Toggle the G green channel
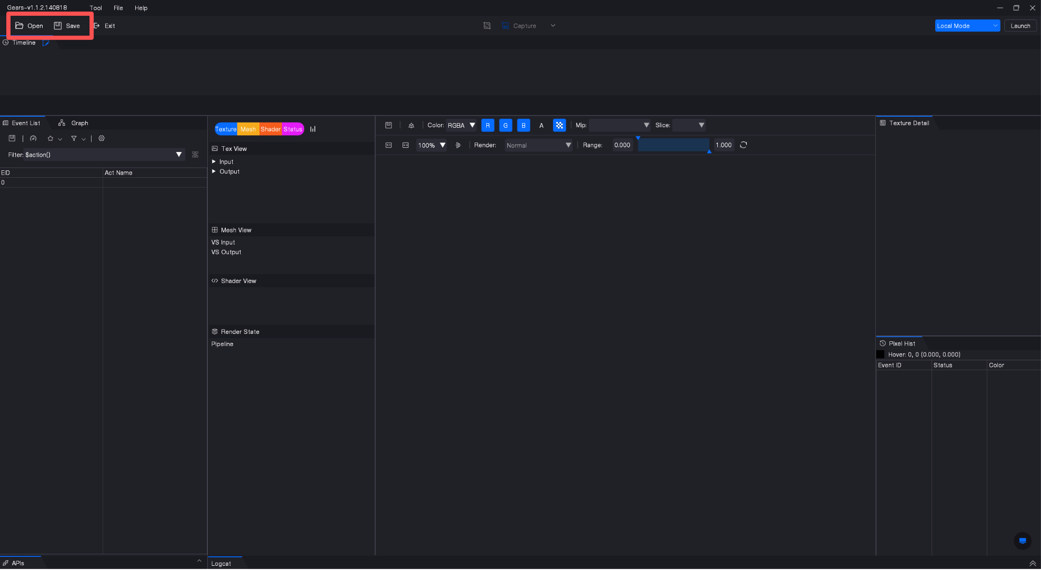The width and height of the screenshot is (1041, 570). coord(506,125)
